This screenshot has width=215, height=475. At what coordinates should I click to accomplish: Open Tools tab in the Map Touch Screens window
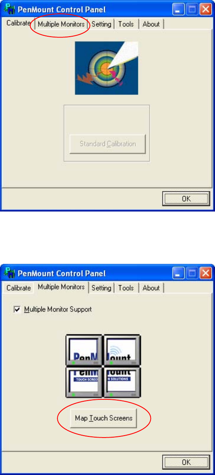pyautogui.click(x=126, y=288)
